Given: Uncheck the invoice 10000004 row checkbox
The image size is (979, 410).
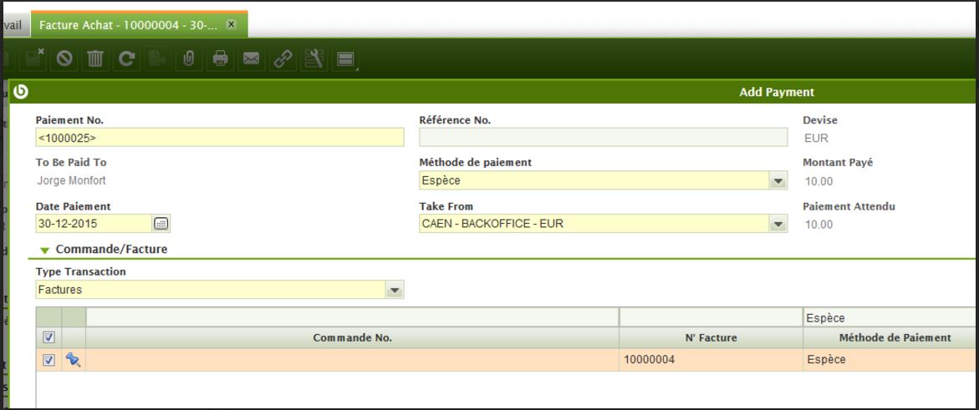Looking at the screenshot, I should tap(48, 360).
